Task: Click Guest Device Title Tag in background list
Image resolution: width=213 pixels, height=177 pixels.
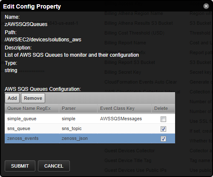Action: [x=128, y=160]
